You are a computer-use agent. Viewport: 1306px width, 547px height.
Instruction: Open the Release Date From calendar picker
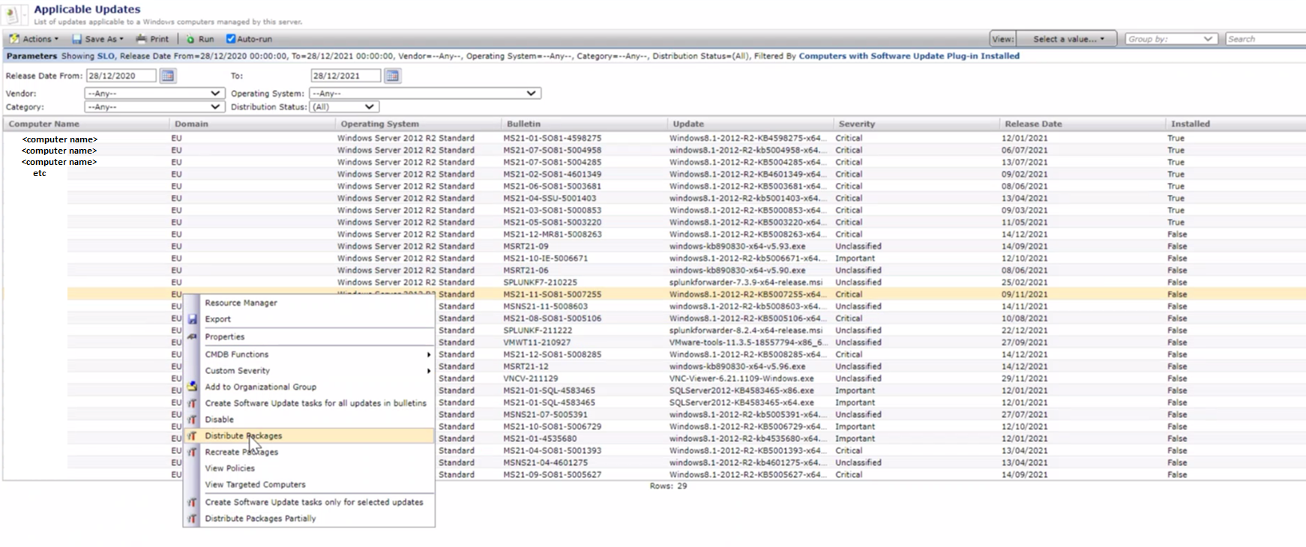coord(168,76)
